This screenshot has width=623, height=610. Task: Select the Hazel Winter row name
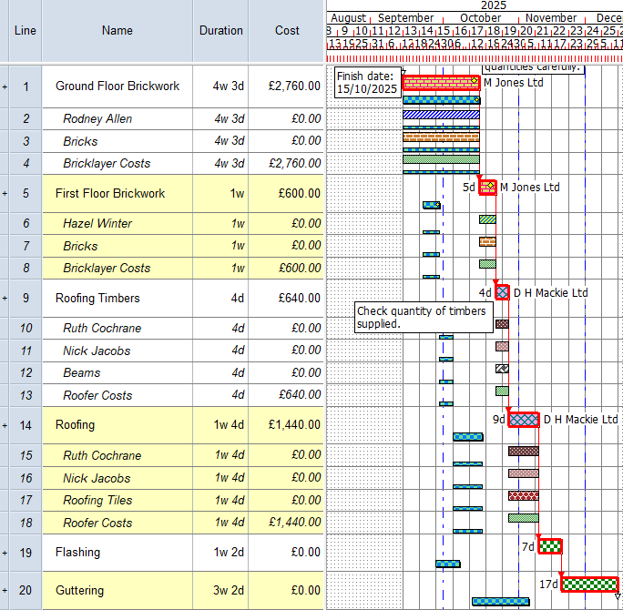coord(97,224)
